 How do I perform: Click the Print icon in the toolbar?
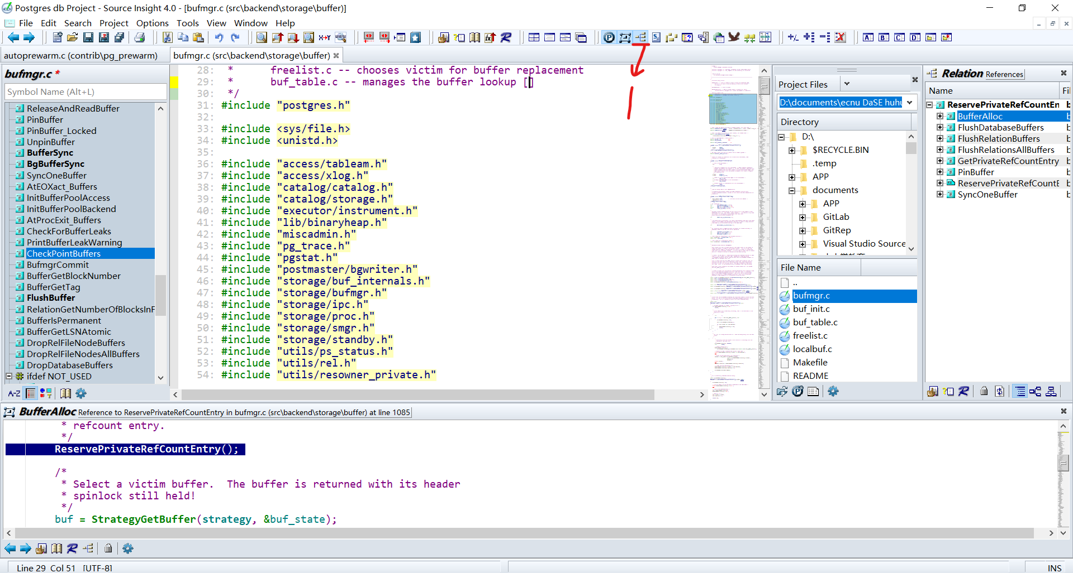140,37
